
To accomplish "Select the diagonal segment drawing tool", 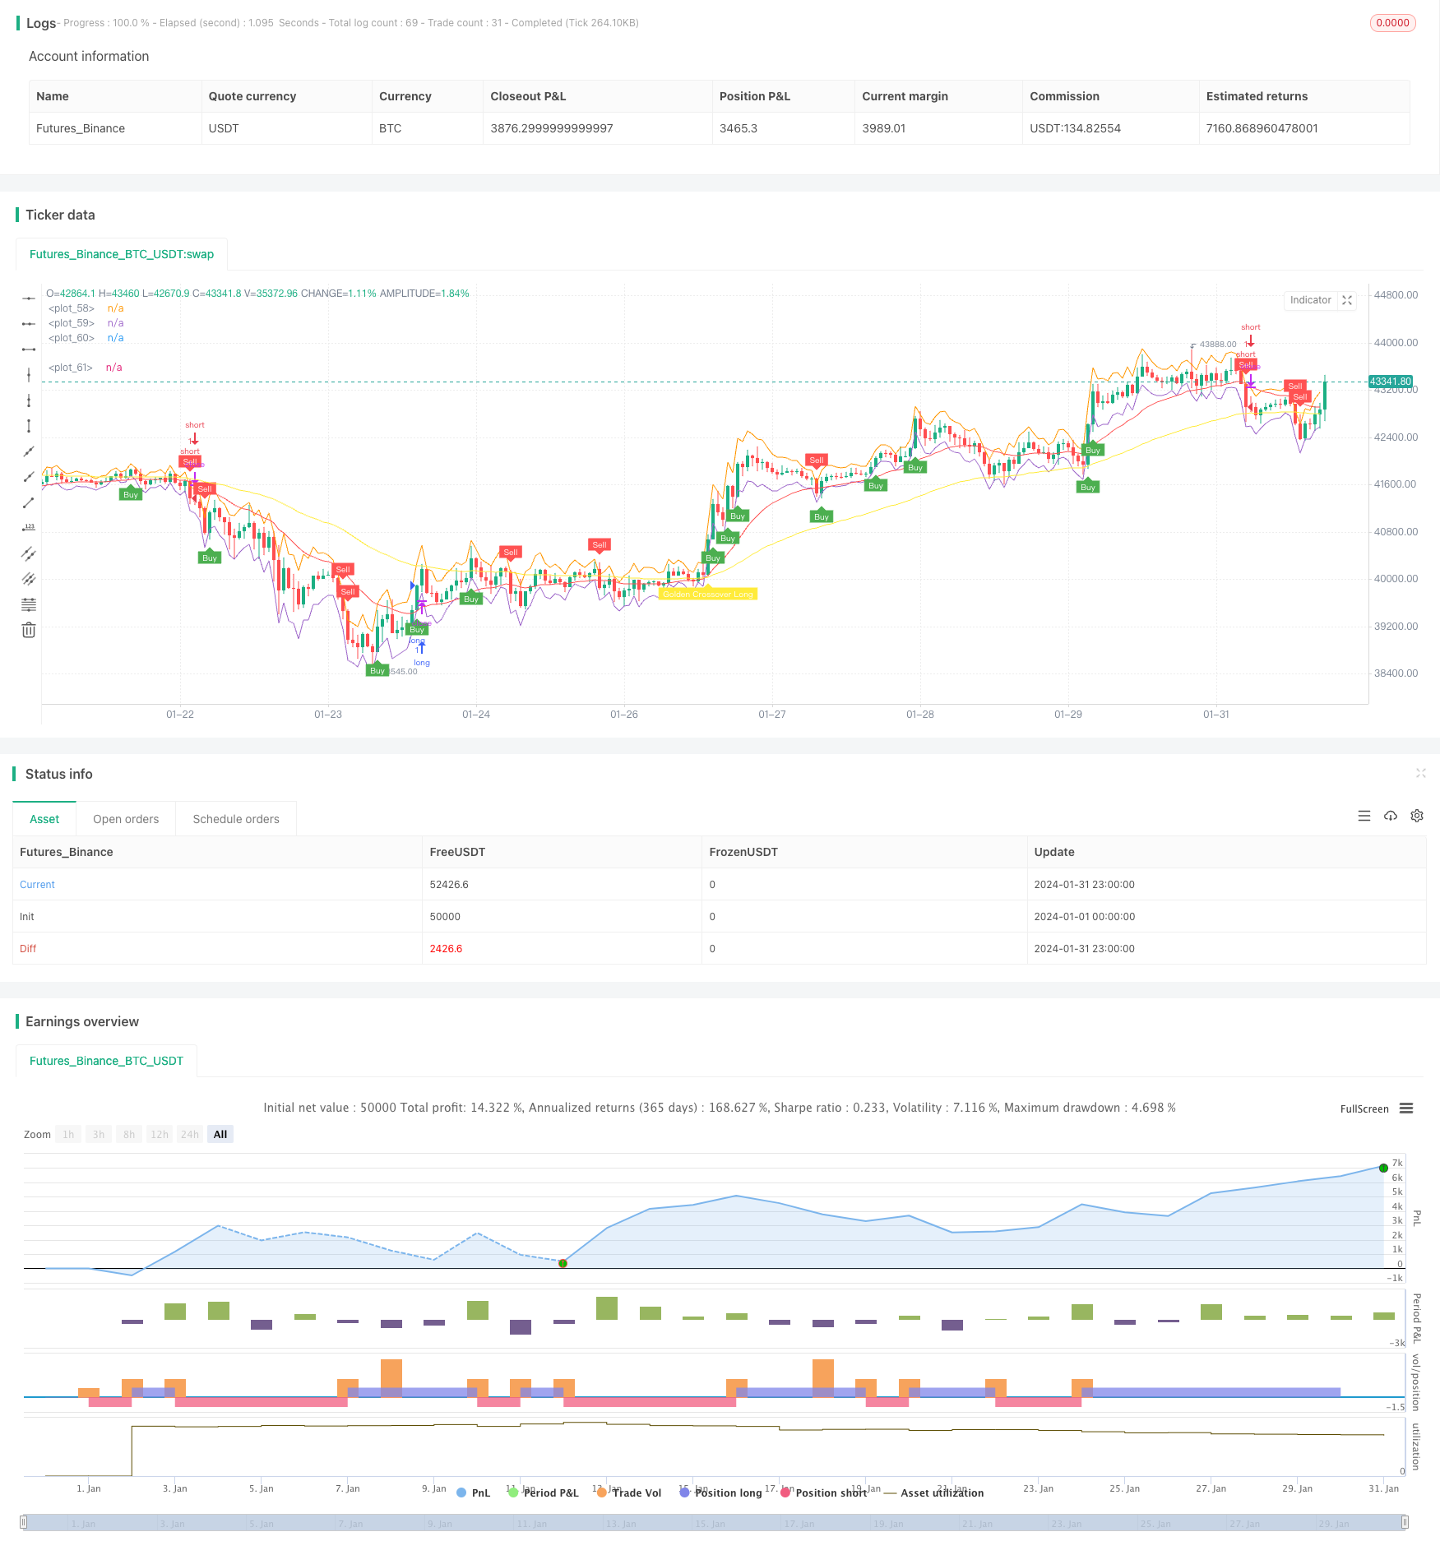I will 29,502.
